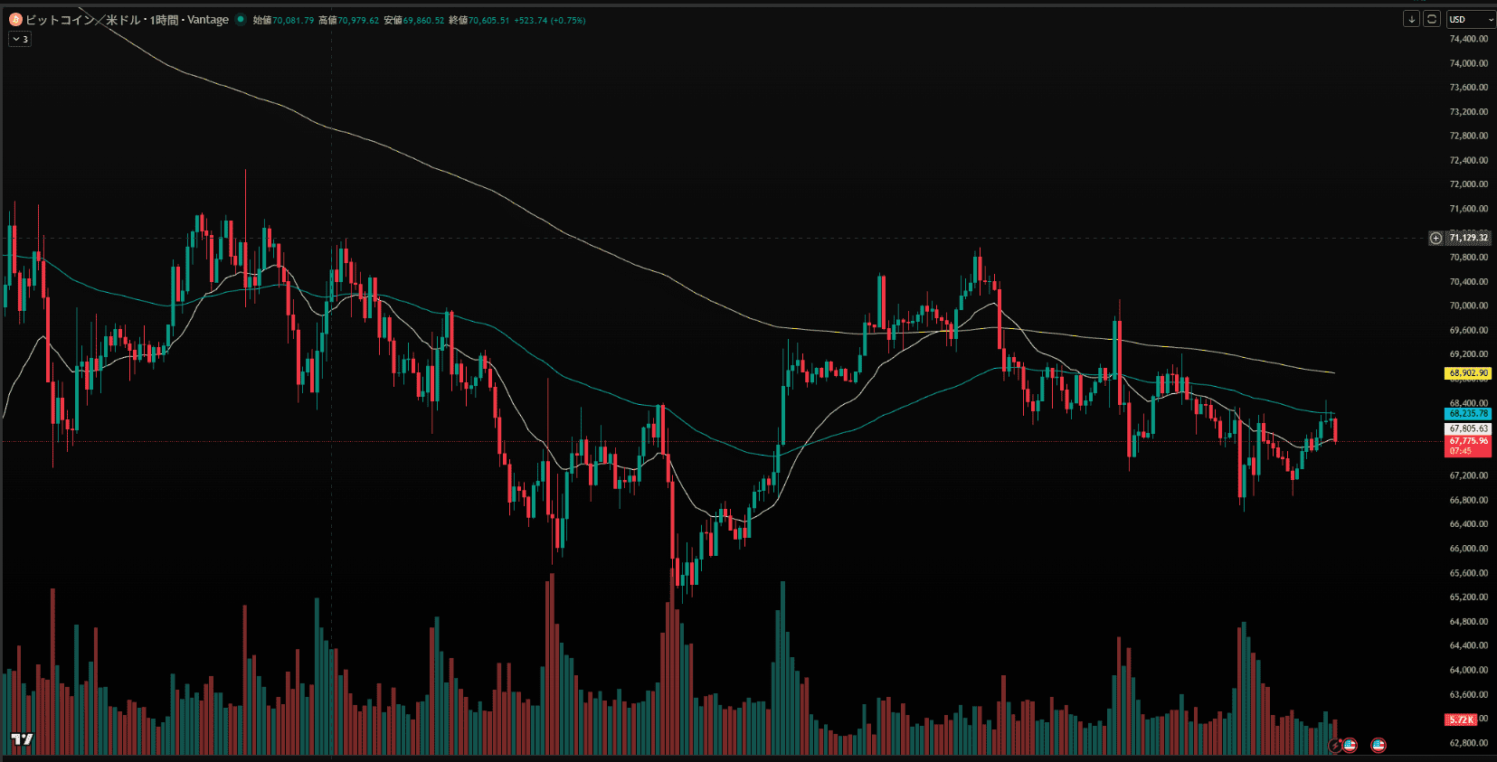The height and width of the screenshot is (762, 1497).
Task: Click the 71,129.32 crosshair price label
Action: (x=1468, y=238)
